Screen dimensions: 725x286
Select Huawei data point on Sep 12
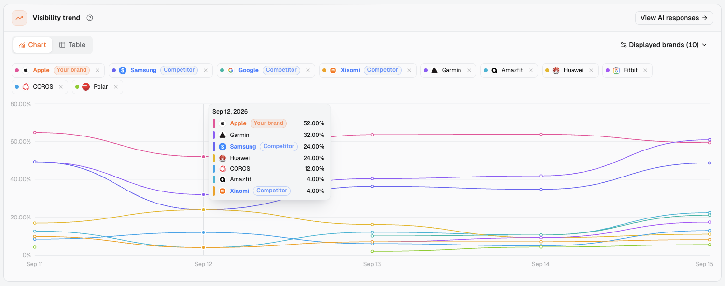pos(203,210)
